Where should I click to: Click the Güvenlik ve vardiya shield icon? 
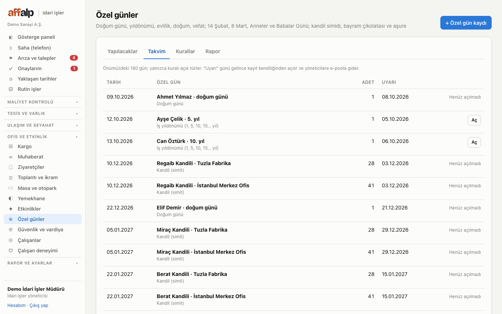click(x=11, y=229)
